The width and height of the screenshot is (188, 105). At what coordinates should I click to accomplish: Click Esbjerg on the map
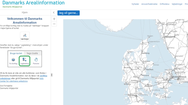click(x=127, y=84)
